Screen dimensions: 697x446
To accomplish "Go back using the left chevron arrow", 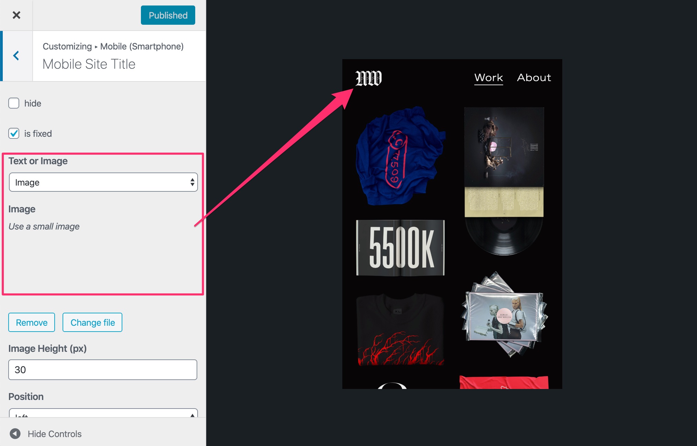I will [x=16, y=56].
